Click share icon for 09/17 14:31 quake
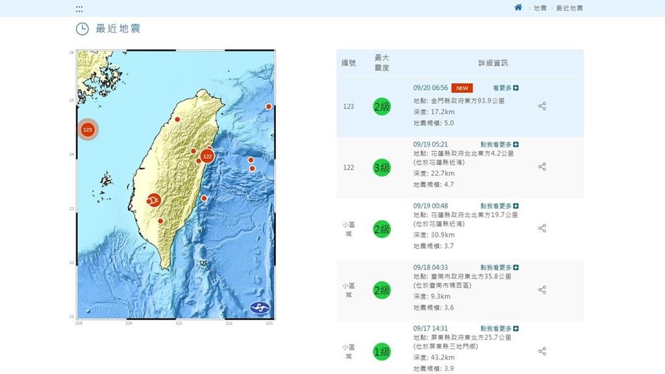Viewport: 665px width, 374px height. pos(542,351)
